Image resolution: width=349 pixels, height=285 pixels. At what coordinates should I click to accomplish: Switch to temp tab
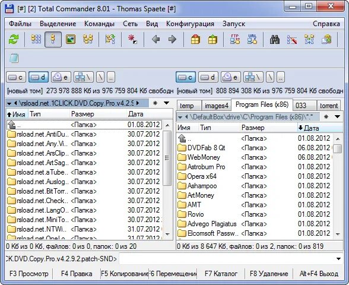tap(189, 106)
